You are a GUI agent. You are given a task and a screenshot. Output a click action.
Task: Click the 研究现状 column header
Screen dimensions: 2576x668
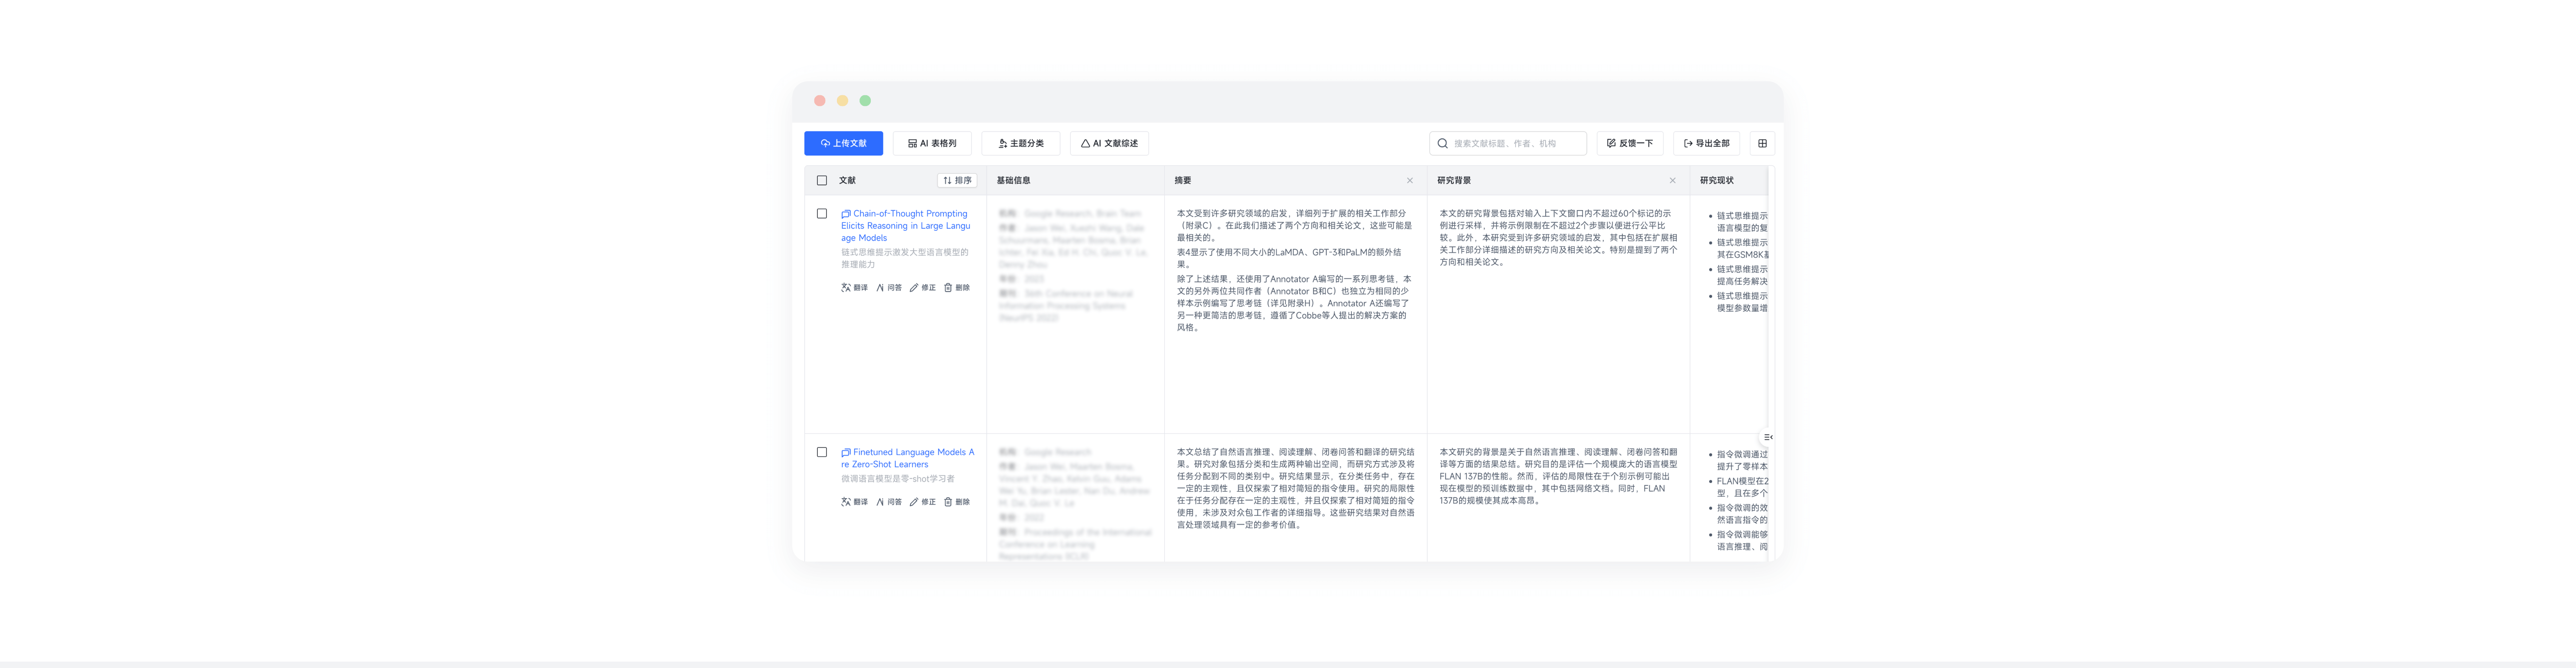click(1716, 181)
